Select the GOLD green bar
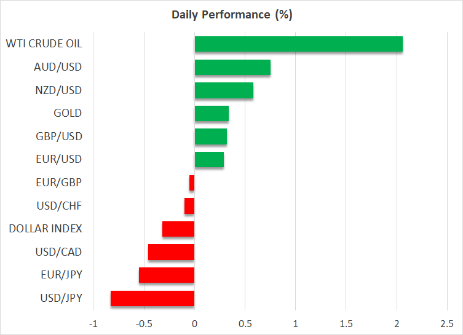463x335 pixels. point(212,114)
